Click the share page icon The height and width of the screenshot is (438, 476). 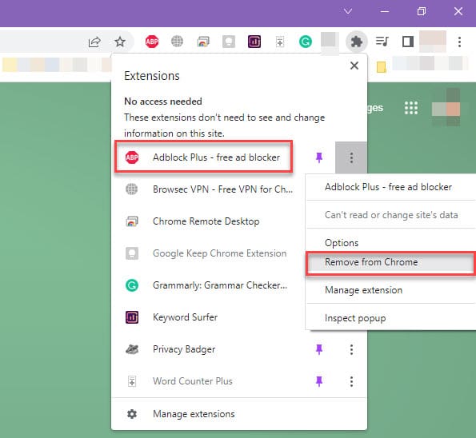[94, 42]
